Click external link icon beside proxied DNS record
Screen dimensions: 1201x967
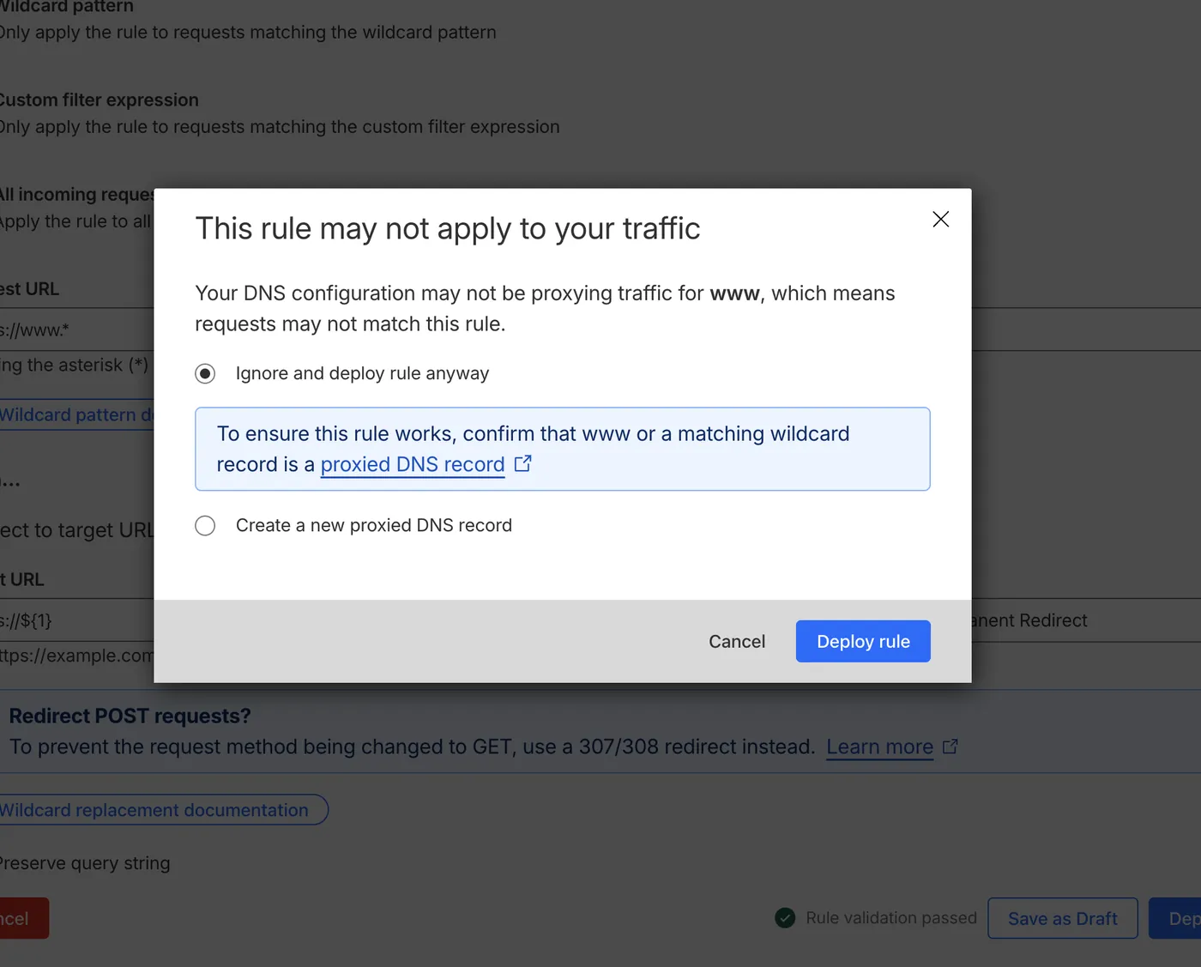click(x=522, y=464)
